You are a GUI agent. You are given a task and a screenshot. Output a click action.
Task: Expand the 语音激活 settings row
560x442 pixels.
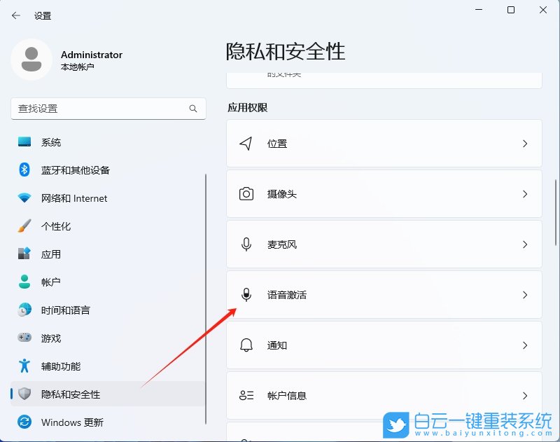(384, 295)
